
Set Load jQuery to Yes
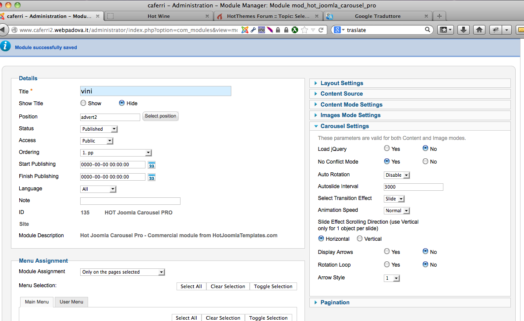coord(387,148)
